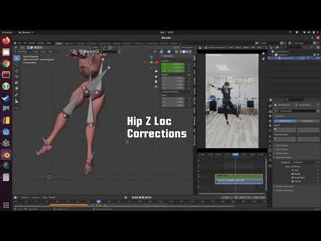Click bottom timeline blue current frame marker
Image resolution: width=321 pixels, height=241 pixels.
[x=98, y=202]
